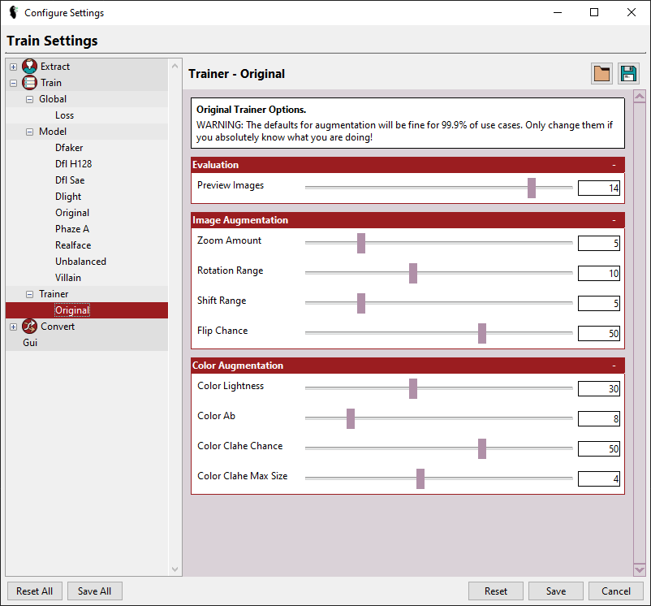The width and height of the screenshot is (651, 606).
Task: Click the Rotation Range value field
Action: [599, 273]
